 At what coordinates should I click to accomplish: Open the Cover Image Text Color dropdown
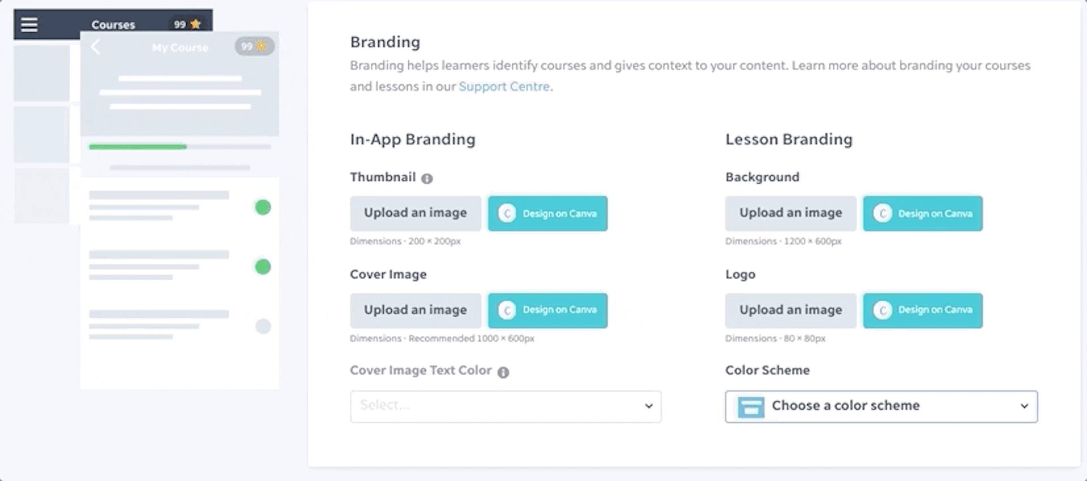pyautogui.click(x=505, y=406)
